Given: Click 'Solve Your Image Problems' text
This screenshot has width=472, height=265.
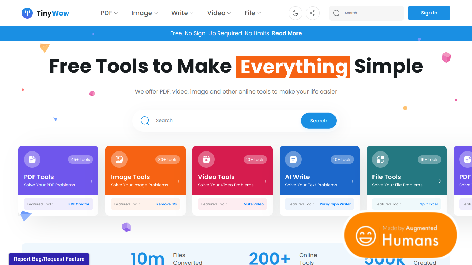Looking at the screenshot, I should coord(140,185).
